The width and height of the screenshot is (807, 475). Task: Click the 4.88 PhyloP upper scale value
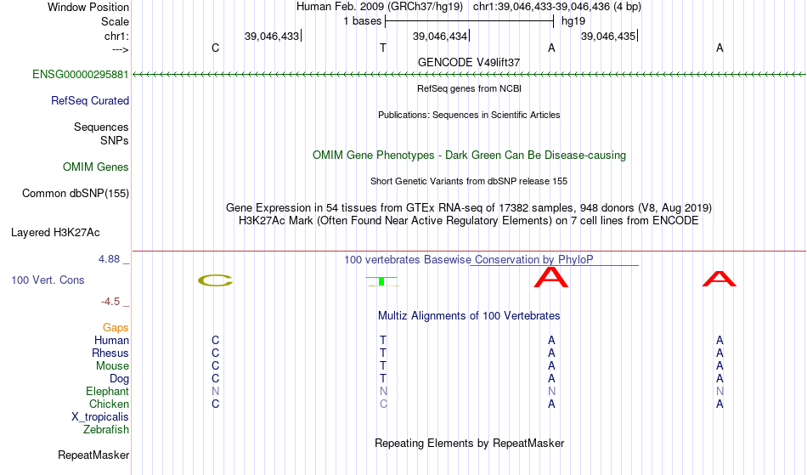click(110, 259)
